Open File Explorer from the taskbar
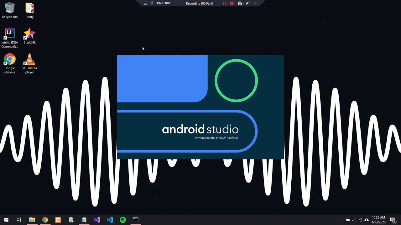The image size is (401, 225). click(32, 220)
